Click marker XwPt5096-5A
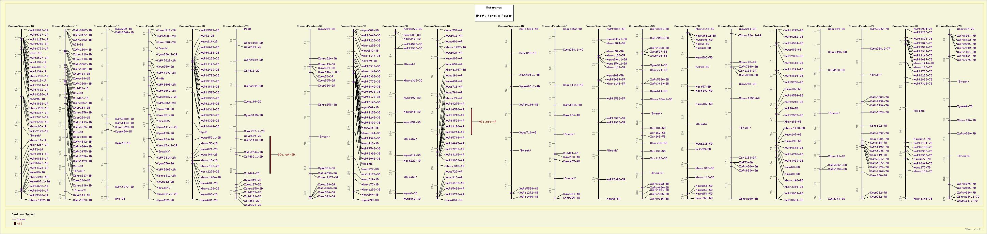Viewport: 987px width, 234px height. (x=616, y=179)
